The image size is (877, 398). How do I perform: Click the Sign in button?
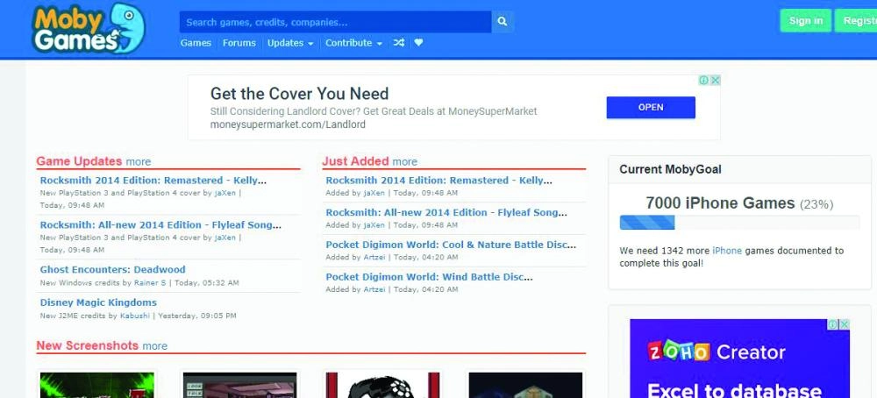[805, 21]
